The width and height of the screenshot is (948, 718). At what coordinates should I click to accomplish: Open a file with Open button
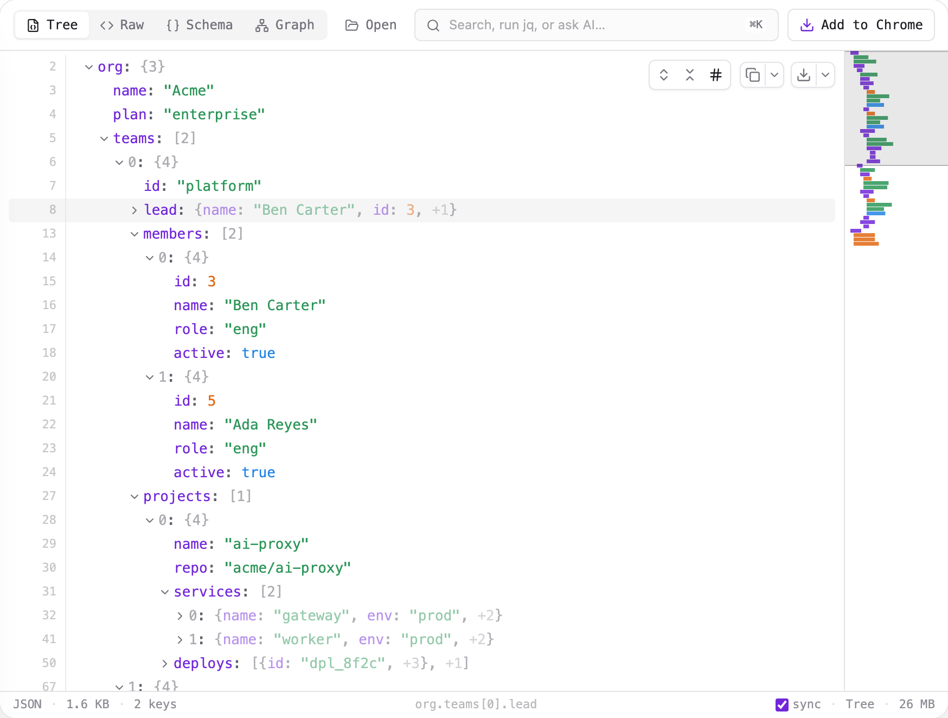tap(371, 25)
